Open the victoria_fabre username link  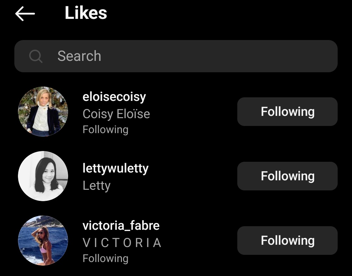121,225
